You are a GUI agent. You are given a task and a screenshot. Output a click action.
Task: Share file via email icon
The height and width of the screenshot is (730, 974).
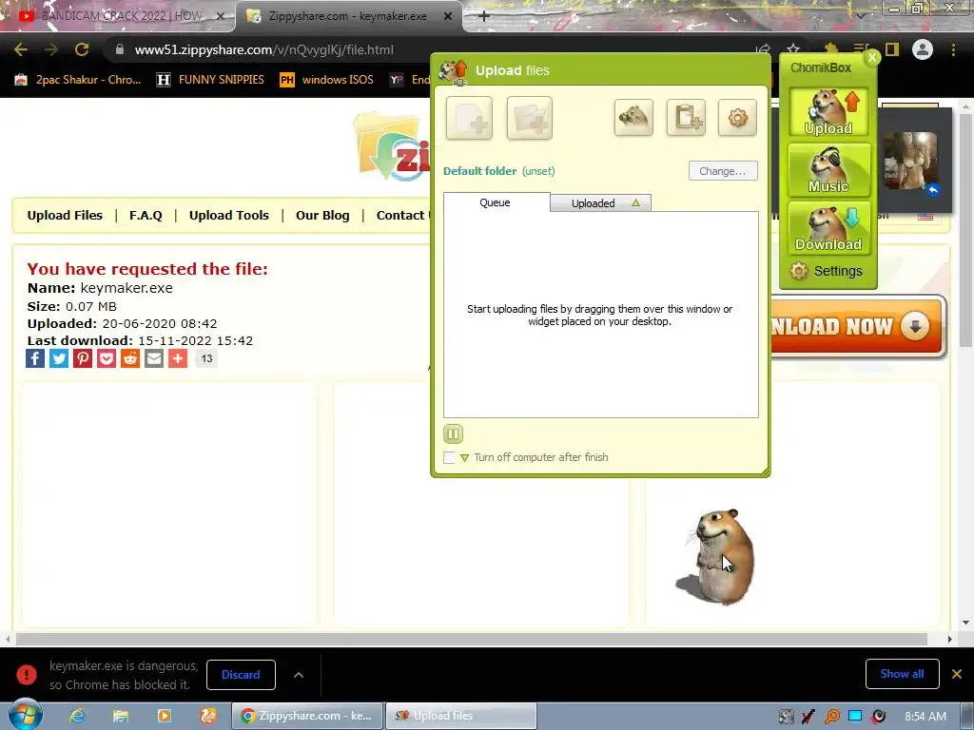point(154,358)
